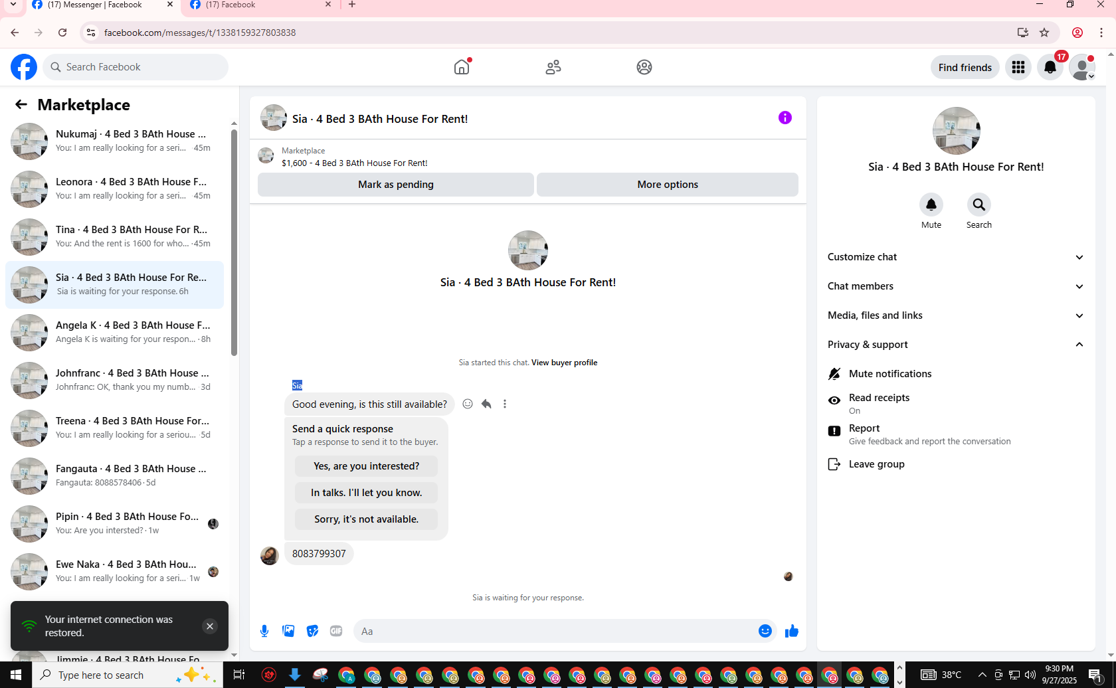1116x688 pixels.
Task: Send quick reply 'In talks. I'll let you know.'
Action: 367,493
